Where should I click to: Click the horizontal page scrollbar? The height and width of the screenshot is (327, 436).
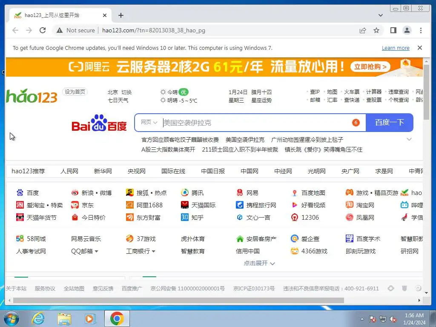(x=178, y=301)
